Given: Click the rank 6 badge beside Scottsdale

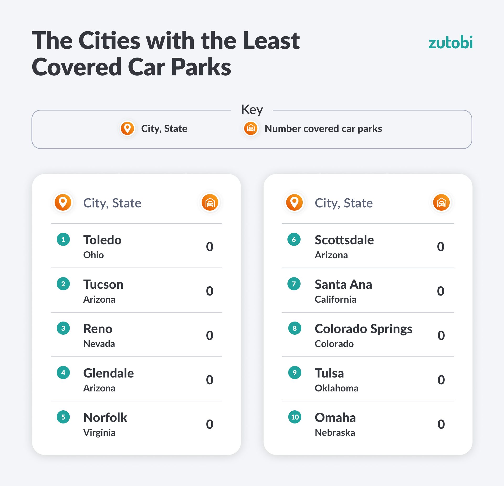Looking at the screenshot, I should coord(294,239).
